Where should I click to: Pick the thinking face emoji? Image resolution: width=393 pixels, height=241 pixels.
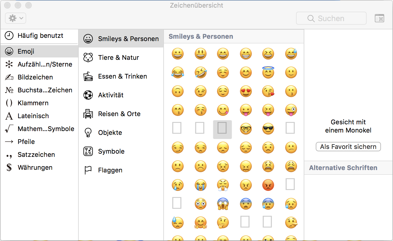coord(223,223)
